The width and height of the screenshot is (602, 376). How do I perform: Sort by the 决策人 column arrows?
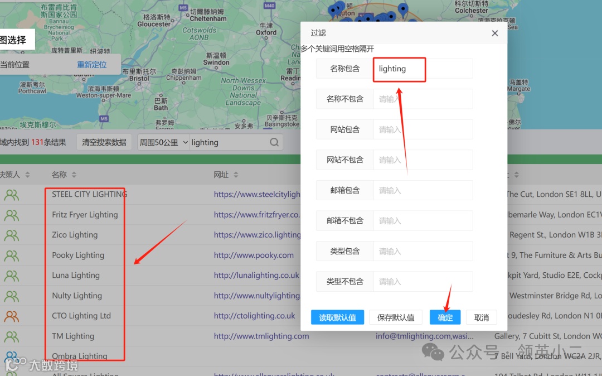coord(27,175)
